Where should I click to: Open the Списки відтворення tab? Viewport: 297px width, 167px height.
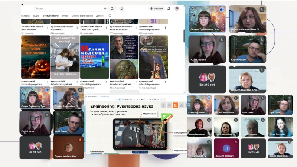(82, 16)
